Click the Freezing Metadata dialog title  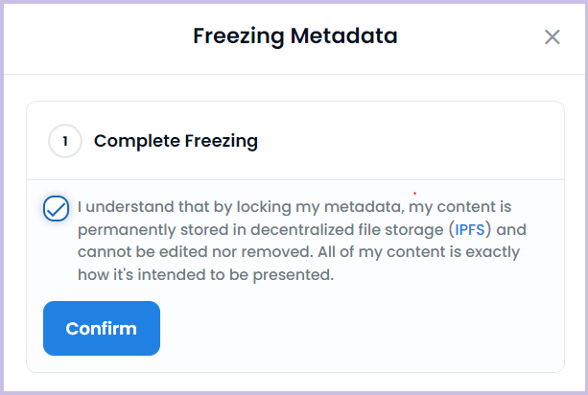tap(295, 36)
